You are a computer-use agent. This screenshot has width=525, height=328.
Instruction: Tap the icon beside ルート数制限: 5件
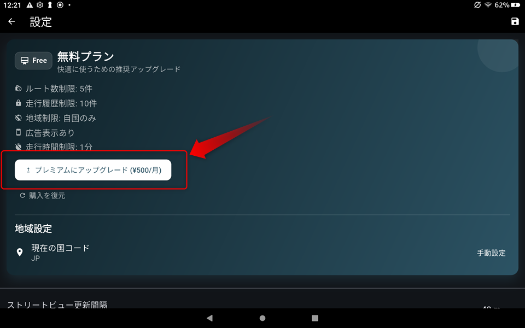coord(20,89)
